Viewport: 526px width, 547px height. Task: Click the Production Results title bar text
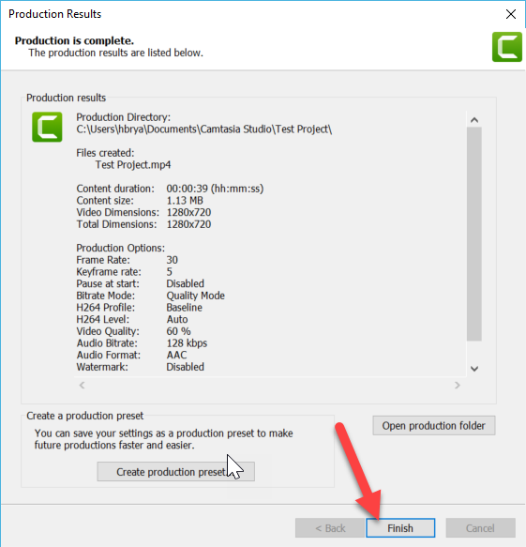point(54,14)
